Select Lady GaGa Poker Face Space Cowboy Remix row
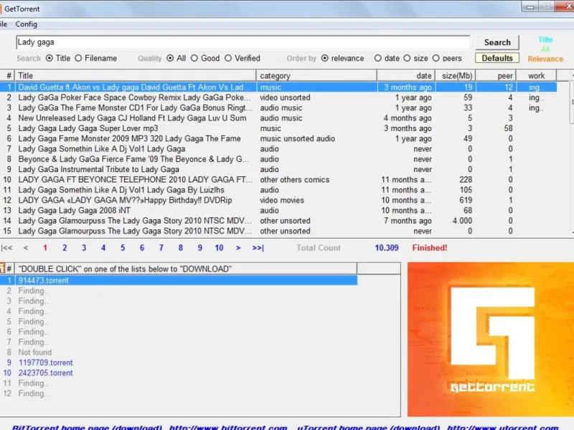 point(278,97)
